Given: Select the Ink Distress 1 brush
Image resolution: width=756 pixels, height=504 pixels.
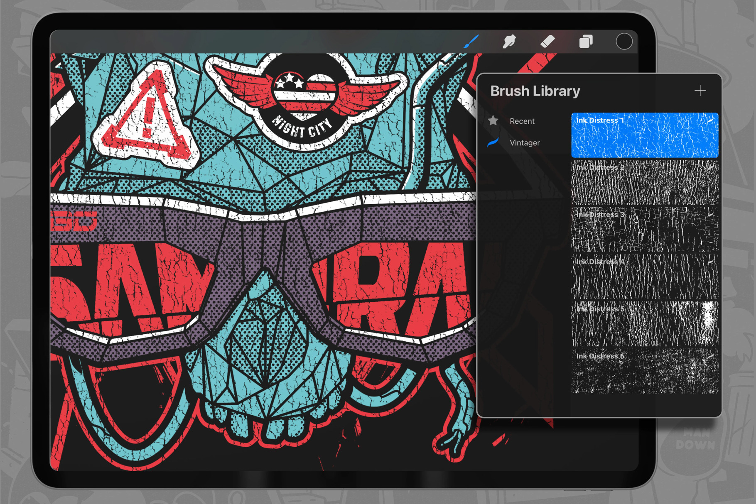Looking at the screenshot, I should 644,135.
